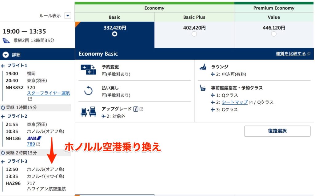Screen dimensions: 315x196
Task: Open the シートマップ link for flight 2
Action: (235, 102)
